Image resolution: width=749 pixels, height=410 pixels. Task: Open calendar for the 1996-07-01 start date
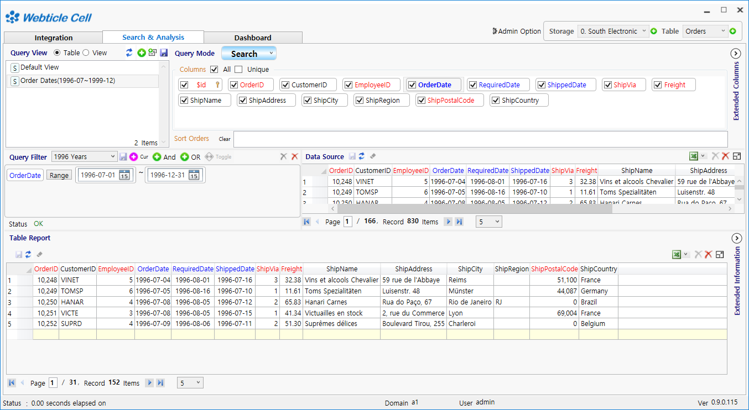click(x=124, y=175)
